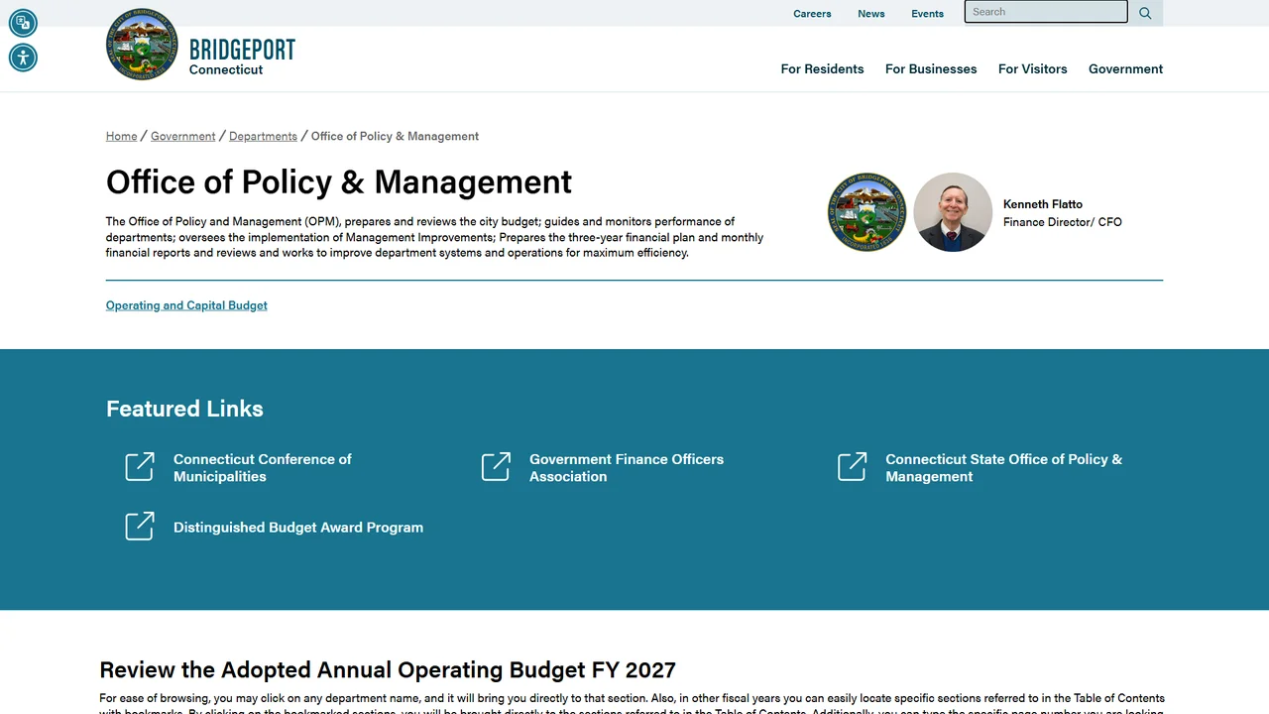The height and width of the screenshot is (714, 1269).
Task: Click Review the Adopted Annual Operating Budget heading
Action: coord(388,670)
